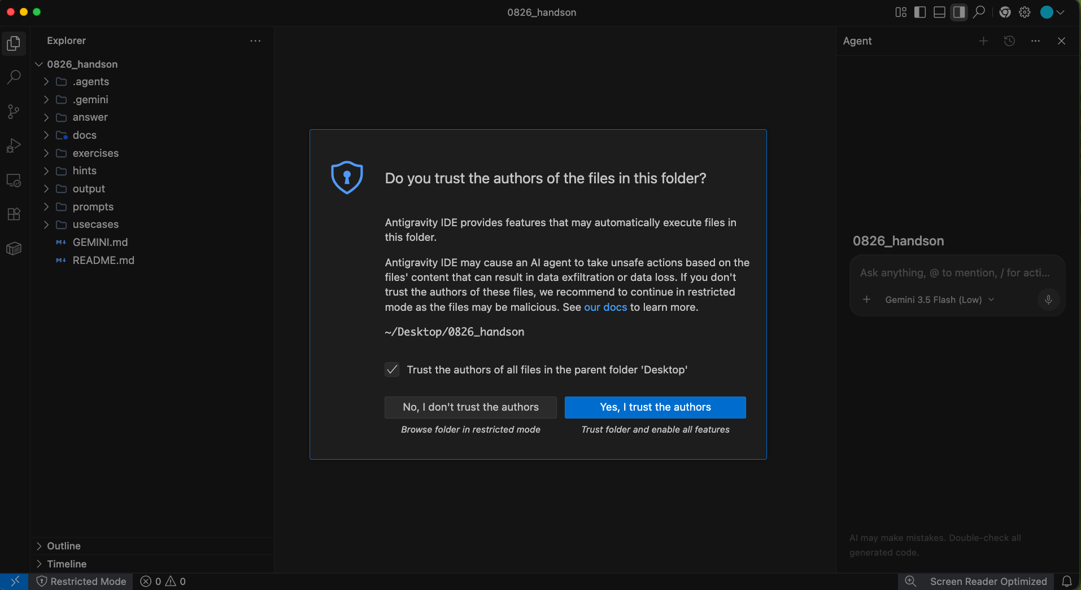Click 'Yes, I trust the authors' button
This screenshot has width=1081, height=590.
click(x=655, y=407)
